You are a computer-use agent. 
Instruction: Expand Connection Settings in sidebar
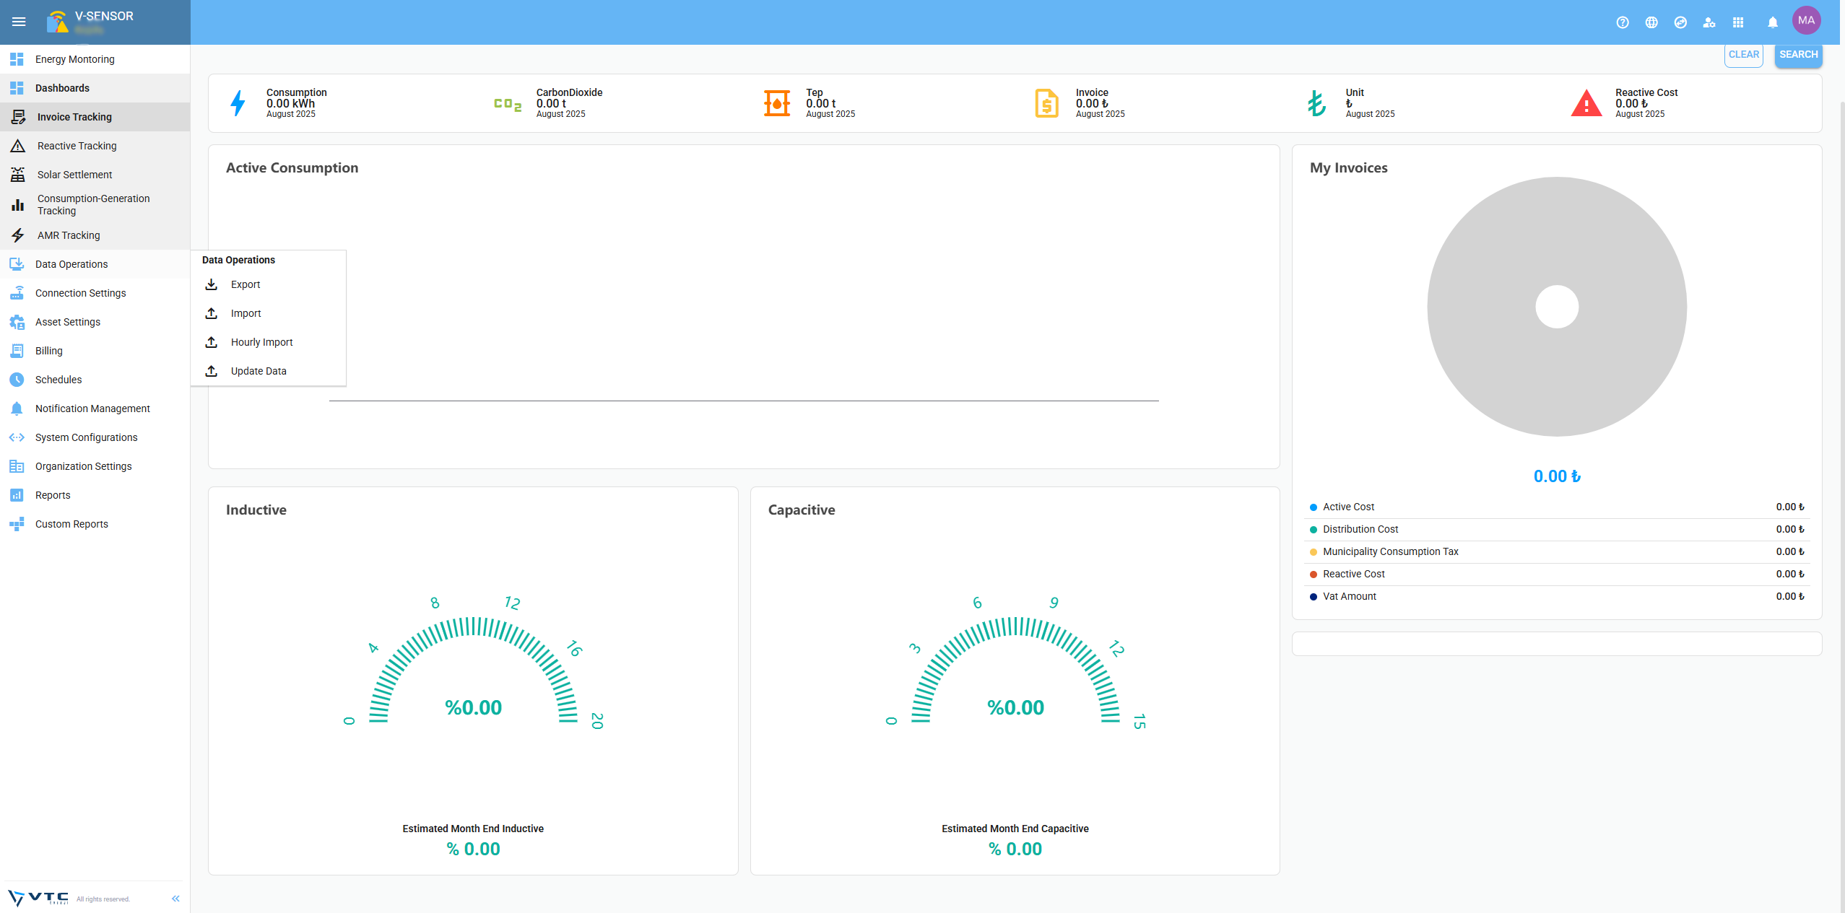80,293
